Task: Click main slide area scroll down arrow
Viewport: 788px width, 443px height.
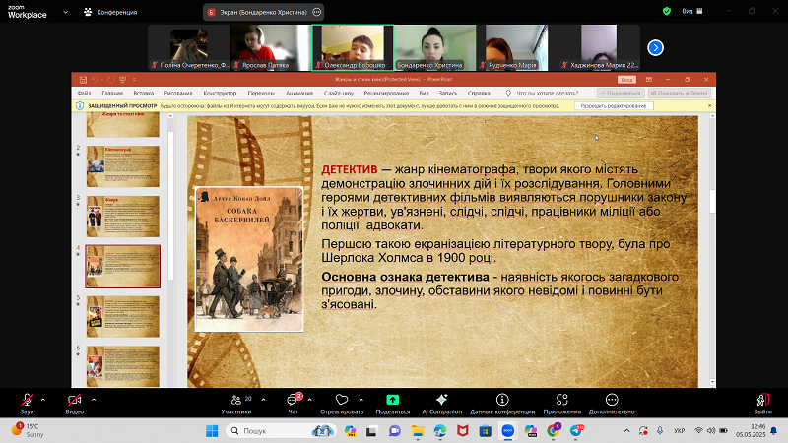Action: [712, 382]
